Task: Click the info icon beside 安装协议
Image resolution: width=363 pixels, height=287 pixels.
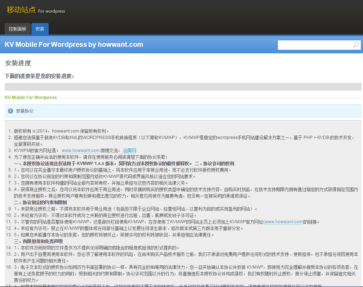Action: coord(10,111)
